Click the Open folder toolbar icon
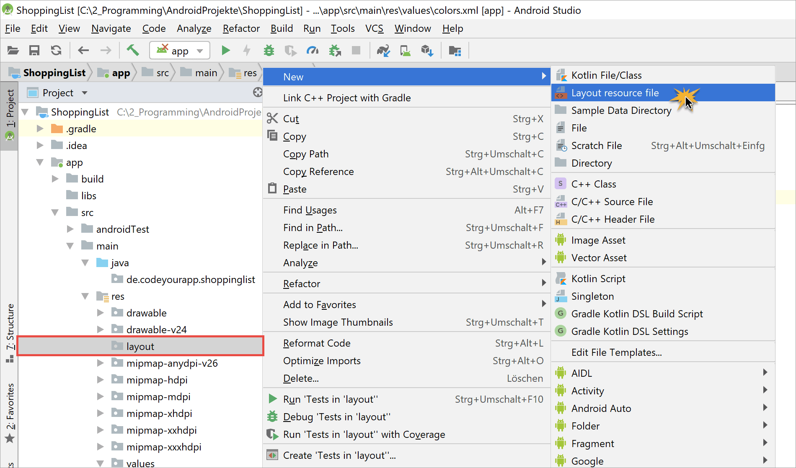This screenshot has width=796, height=468. pyautogui.click(x=13, y=51)
